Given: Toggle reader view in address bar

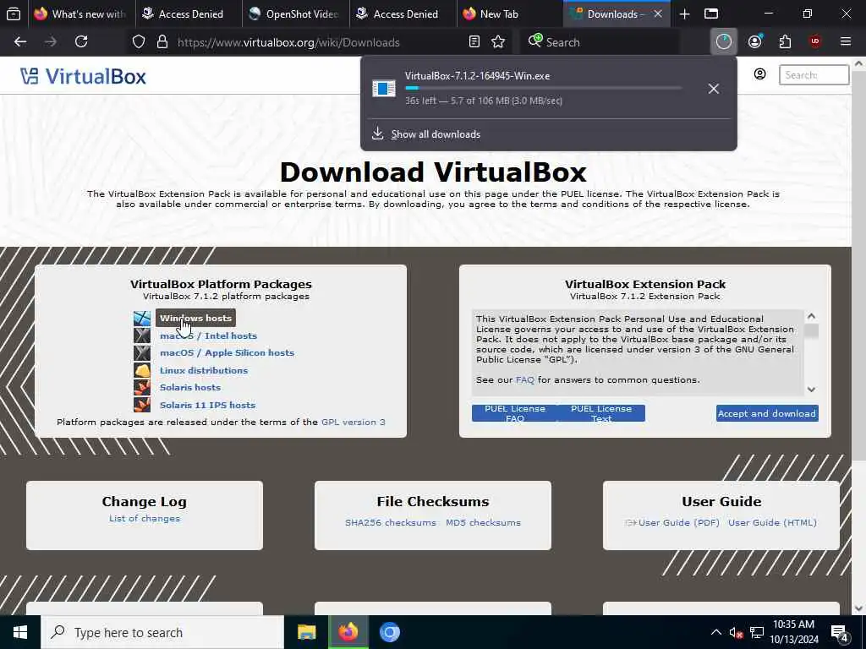Looking at the screenshot, I should pos(474,42).
